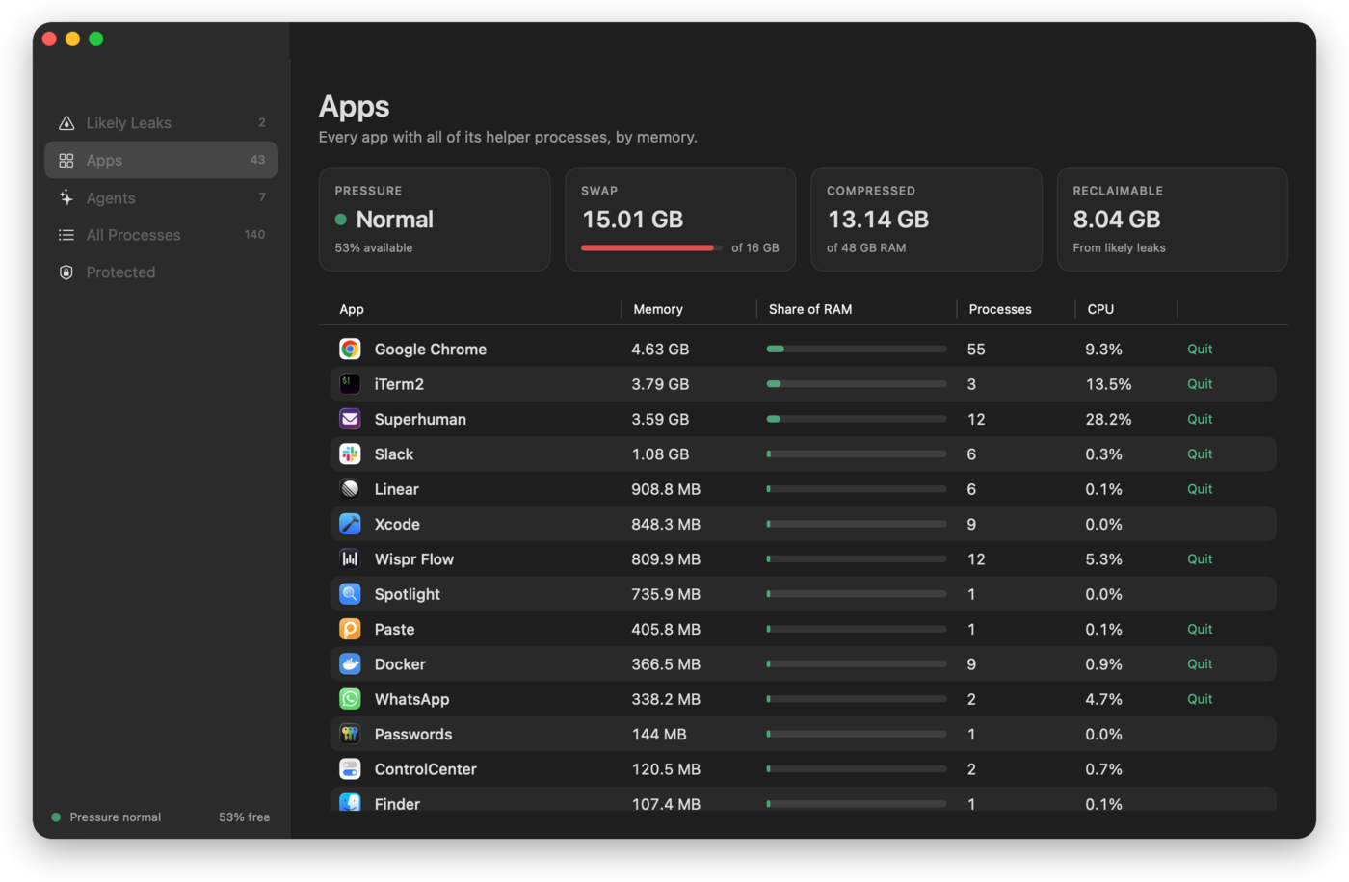The height and width of the screenshot is (882, 1349).
Task: Click the Pressure Normal card
Action: click(x=435, y=220)
